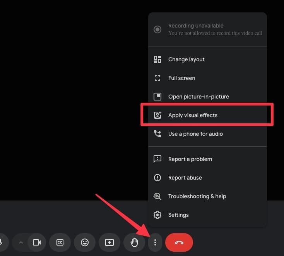Select Change layout from the menu
Image resolution: width=284 pixels, height=256 pixels.
point(207,59)
